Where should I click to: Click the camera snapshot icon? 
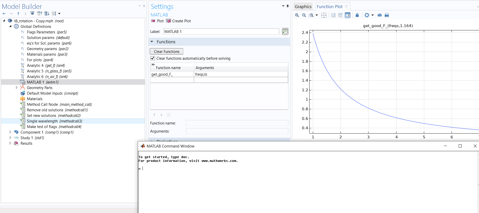[x=379, y=15]
